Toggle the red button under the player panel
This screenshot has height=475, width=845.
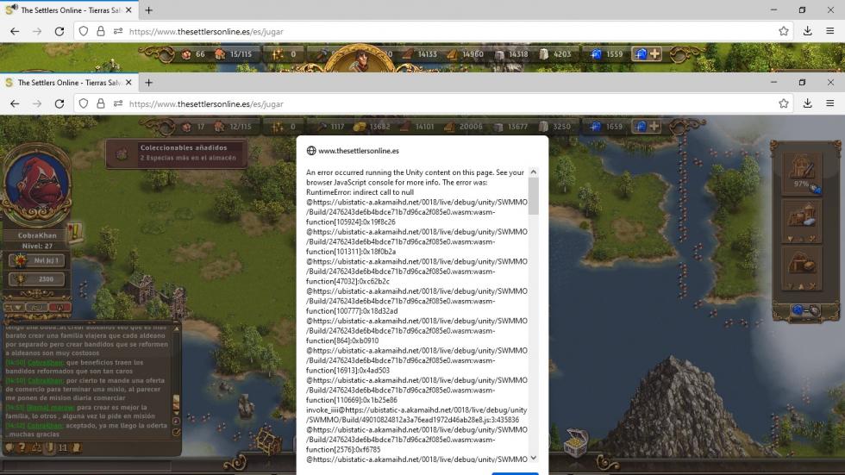coord(59,307)
